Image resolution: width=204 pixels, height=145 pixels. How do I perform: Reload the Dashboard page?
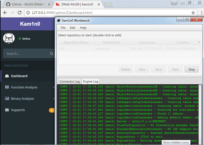coord(20,13)
